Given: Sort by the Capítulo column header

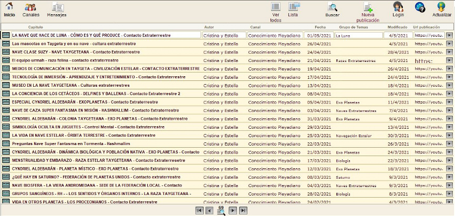Looking at the screenshot, I should click(36, 27).
